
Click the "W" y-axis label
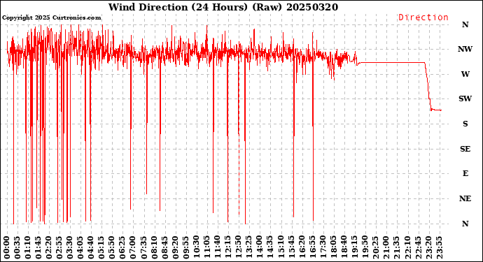pos(465,74)
